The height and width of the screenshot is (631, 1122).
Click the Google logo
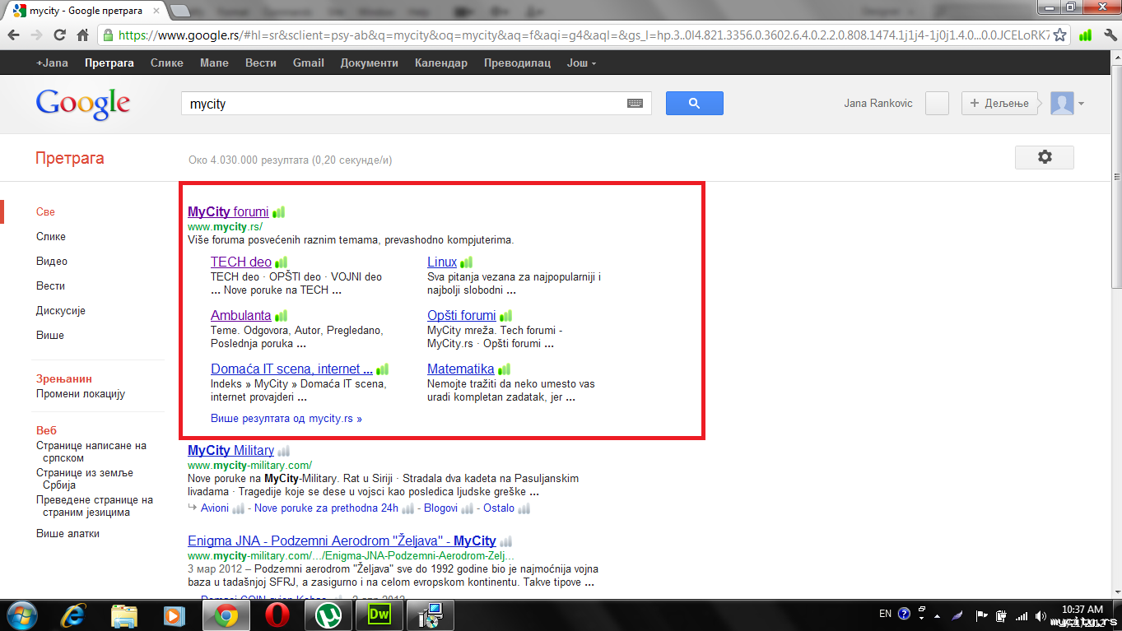pyautogui.click(x=82, y=103)
